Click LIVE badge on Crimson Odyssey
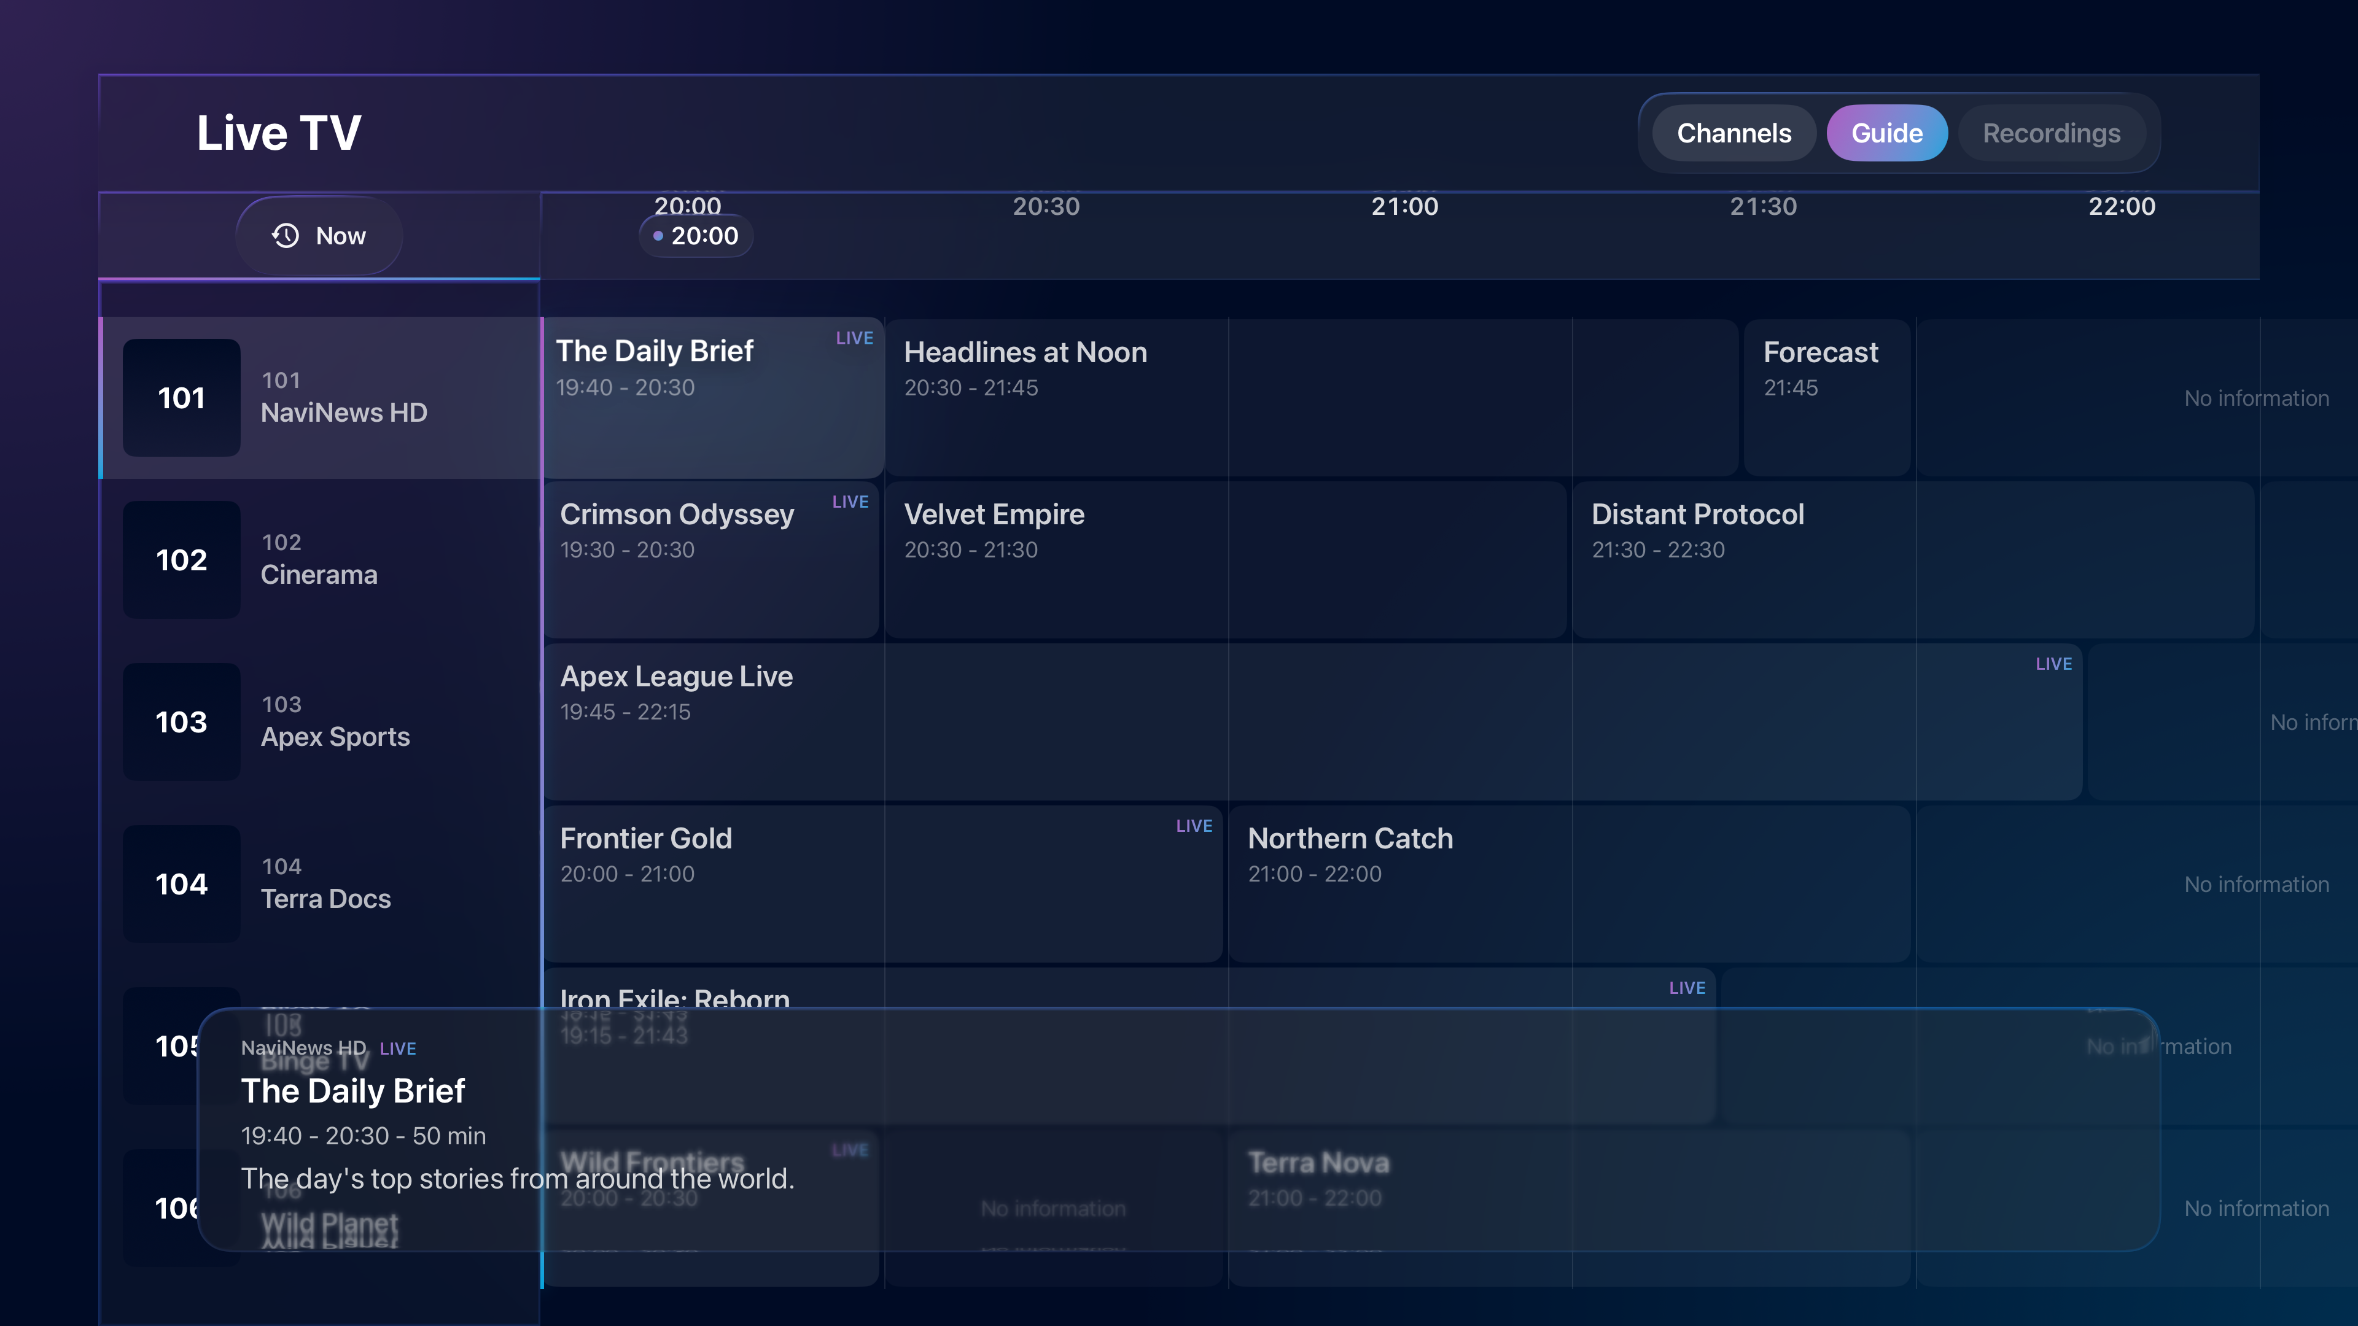This screenshot has height=1326, width=2358. pos(850,502)
